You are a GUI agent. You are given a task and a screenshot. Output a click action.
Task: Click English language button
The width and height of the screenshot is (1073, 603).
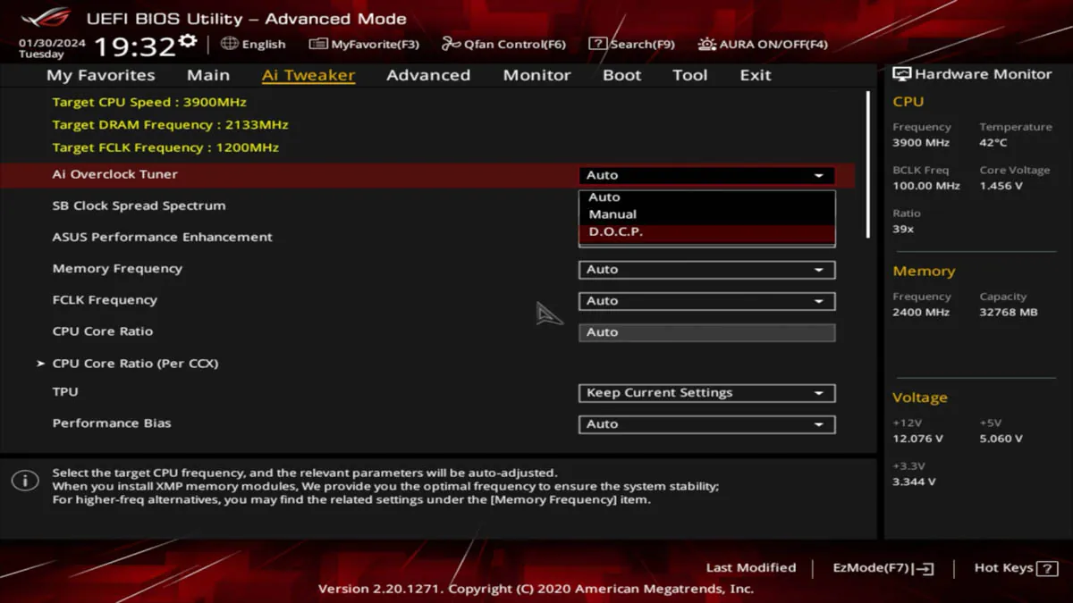click(x=254, y=44)
